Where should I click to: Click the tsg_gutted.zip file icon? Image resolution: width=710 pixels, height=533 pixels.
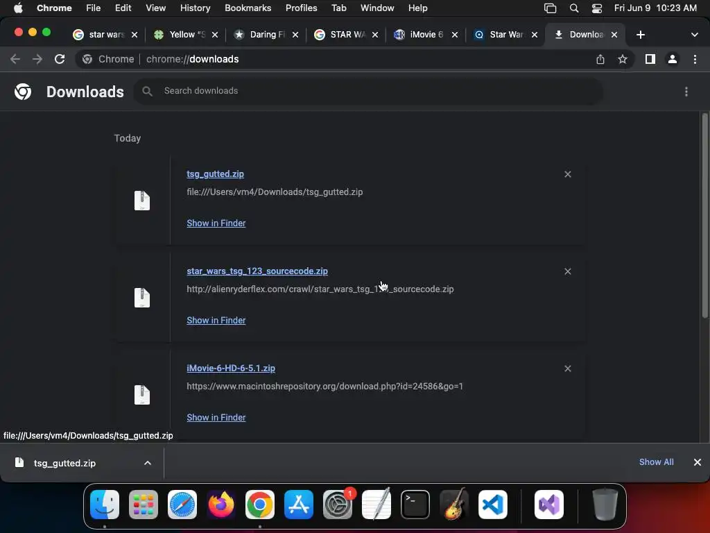click(x=142, y=201)
